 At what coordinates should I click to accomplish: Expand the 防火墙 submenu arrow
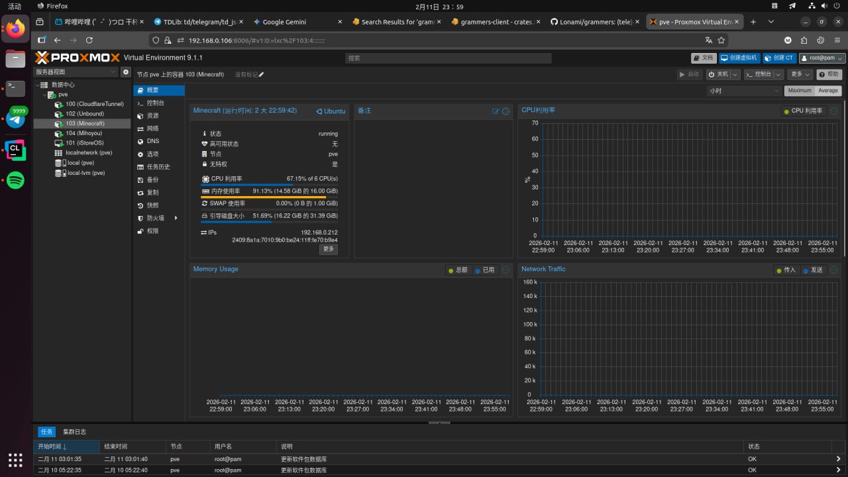click(176, 218)
